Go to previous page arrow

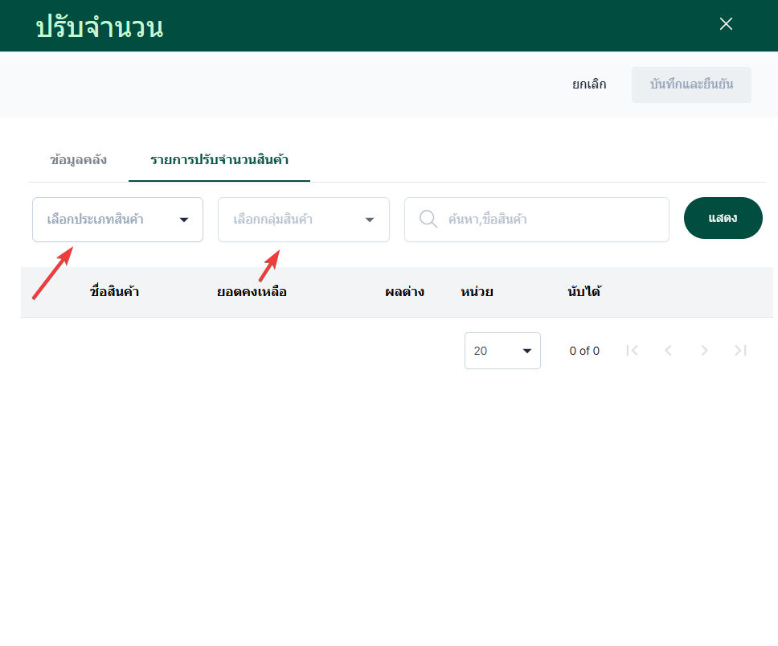coord(669,351)
